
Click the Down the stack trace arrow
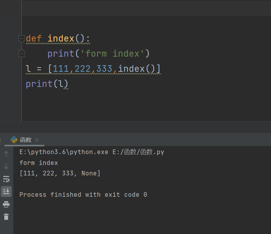coord(6,166)
